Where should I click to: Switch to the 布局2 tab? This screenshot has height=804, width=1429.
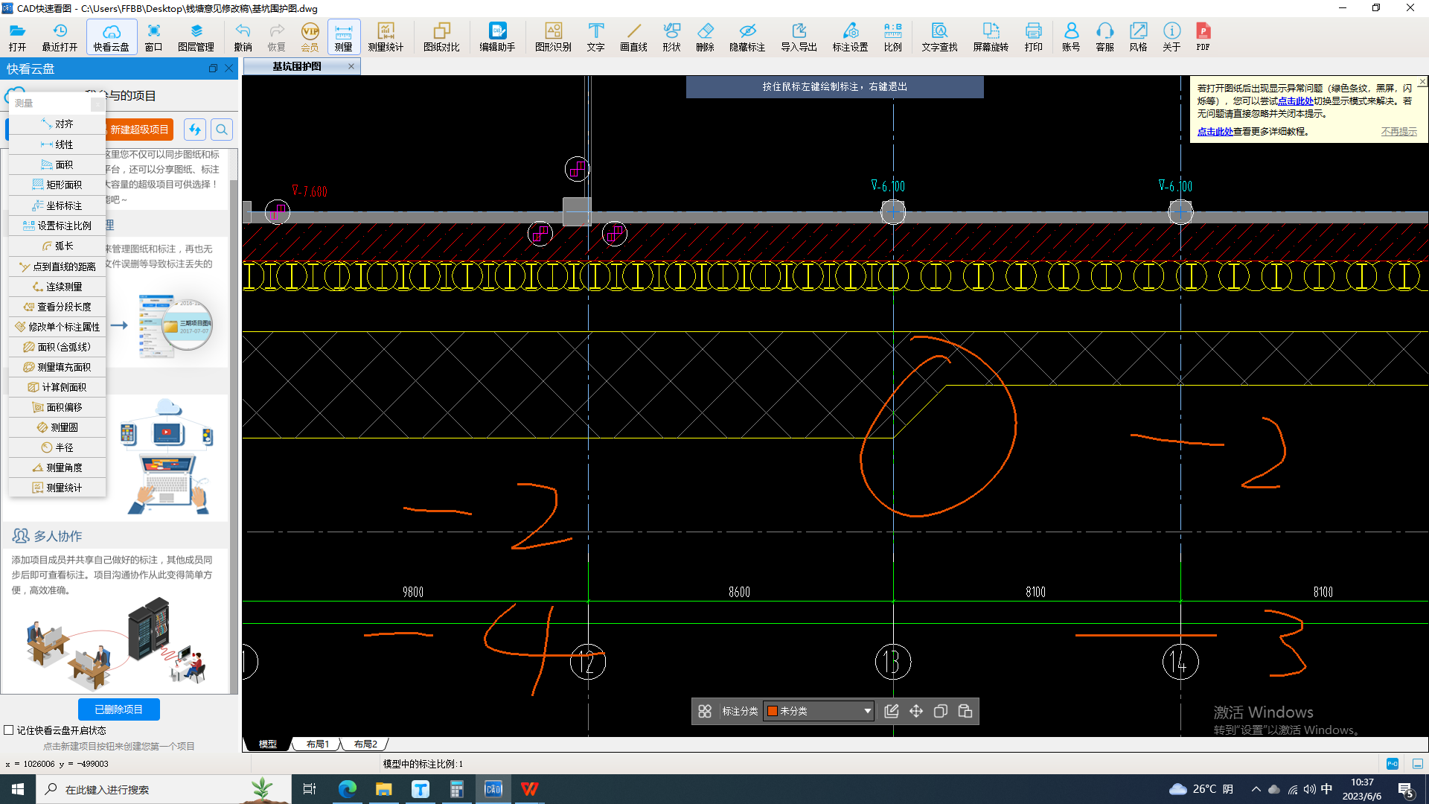point(365,744)
